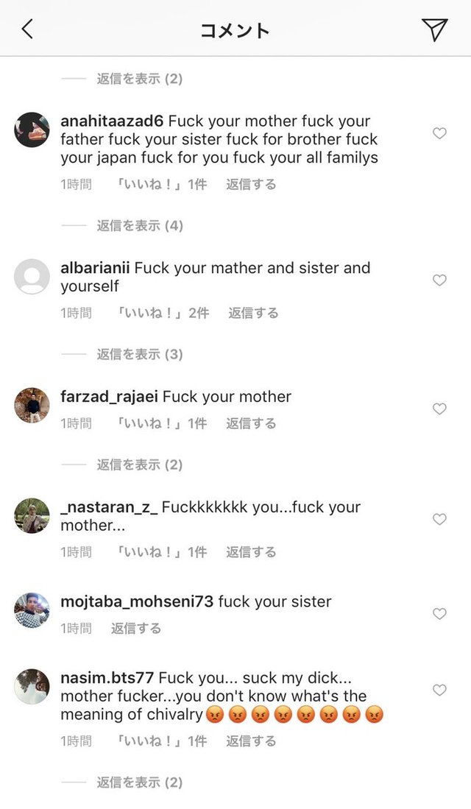Open nasim.bts77 profile avatar

tap(32, 686)
